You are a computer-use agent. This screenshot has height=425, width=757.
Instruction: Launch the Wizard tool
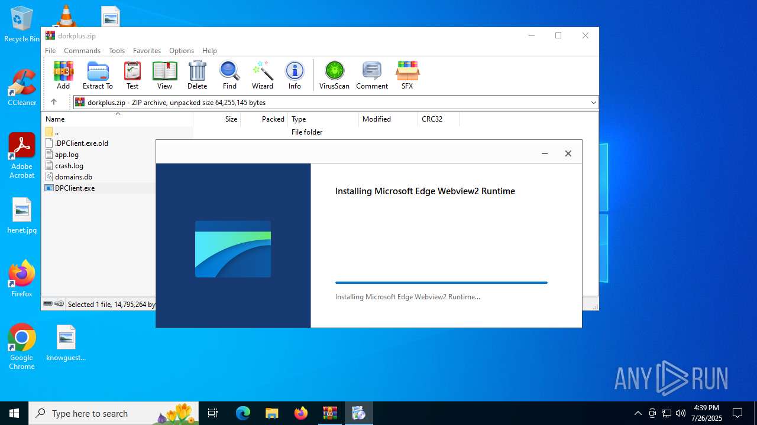(263, 75)
